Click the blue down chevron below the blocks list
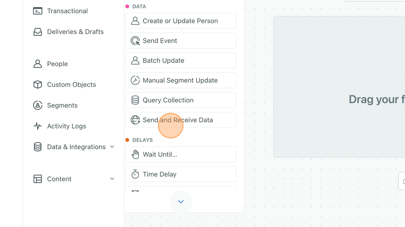Screen dimensions: 405x227 point(181,202)
